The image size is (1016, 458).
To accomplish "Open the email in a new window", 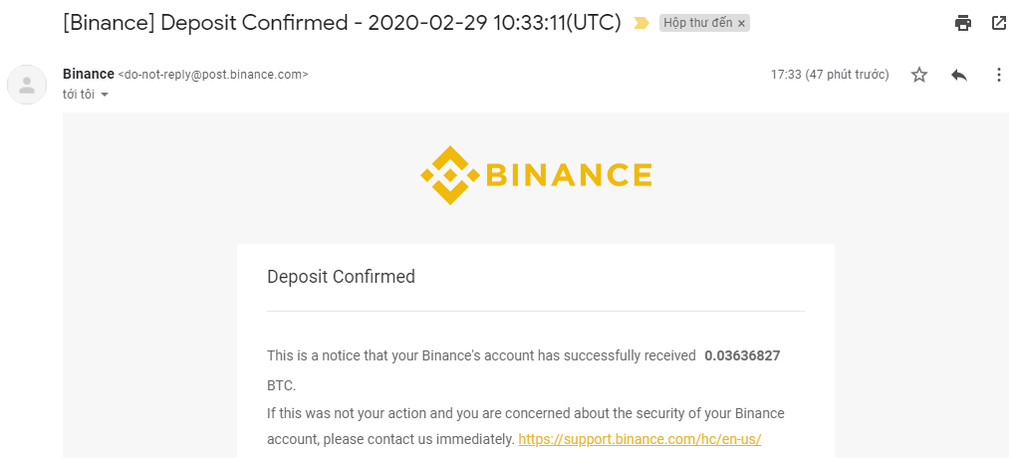I will pos(999,23).
